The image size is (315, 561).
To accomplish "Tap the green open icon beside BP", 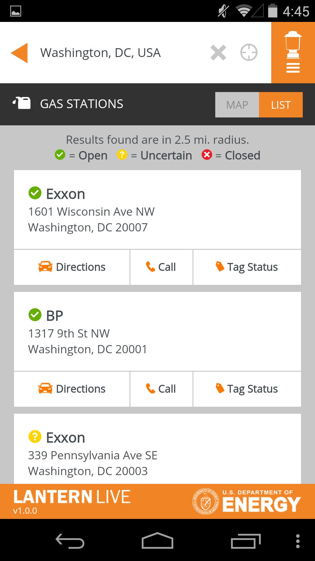I will click(x=35, y=315).
